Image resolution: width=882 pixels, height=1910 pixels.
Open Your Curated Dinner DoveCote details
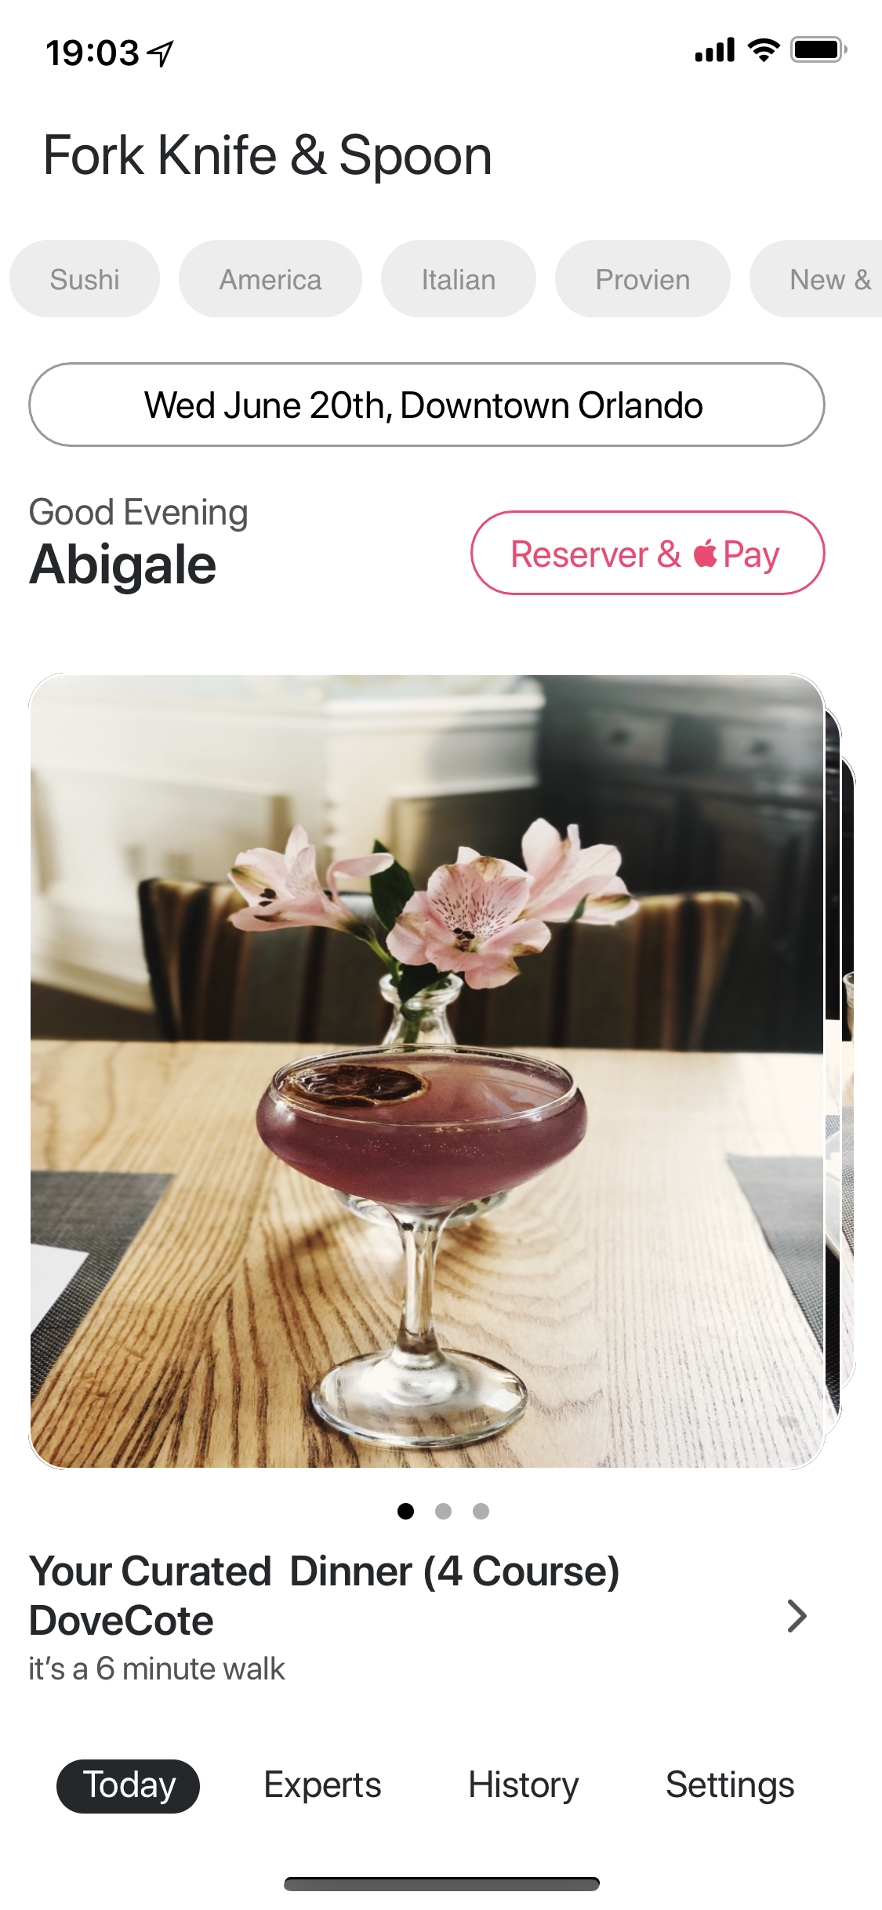click(x=325, y=1617)
